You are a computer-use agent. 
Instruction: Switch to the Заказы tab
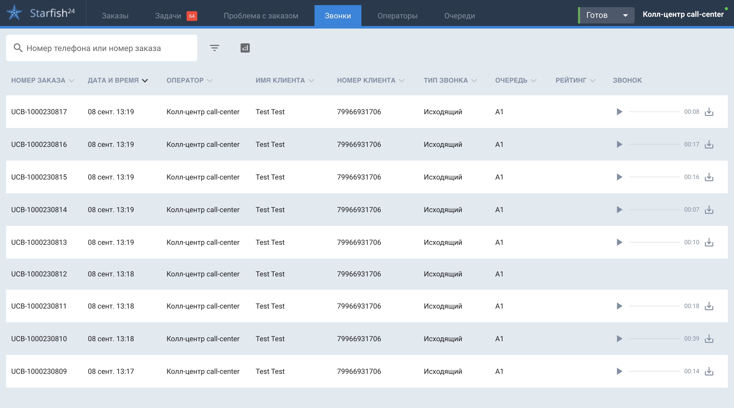tap(115, 16)
